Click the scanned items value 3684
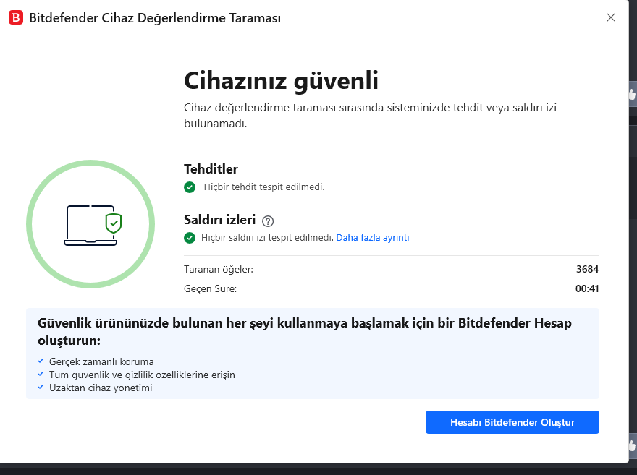 588,270
